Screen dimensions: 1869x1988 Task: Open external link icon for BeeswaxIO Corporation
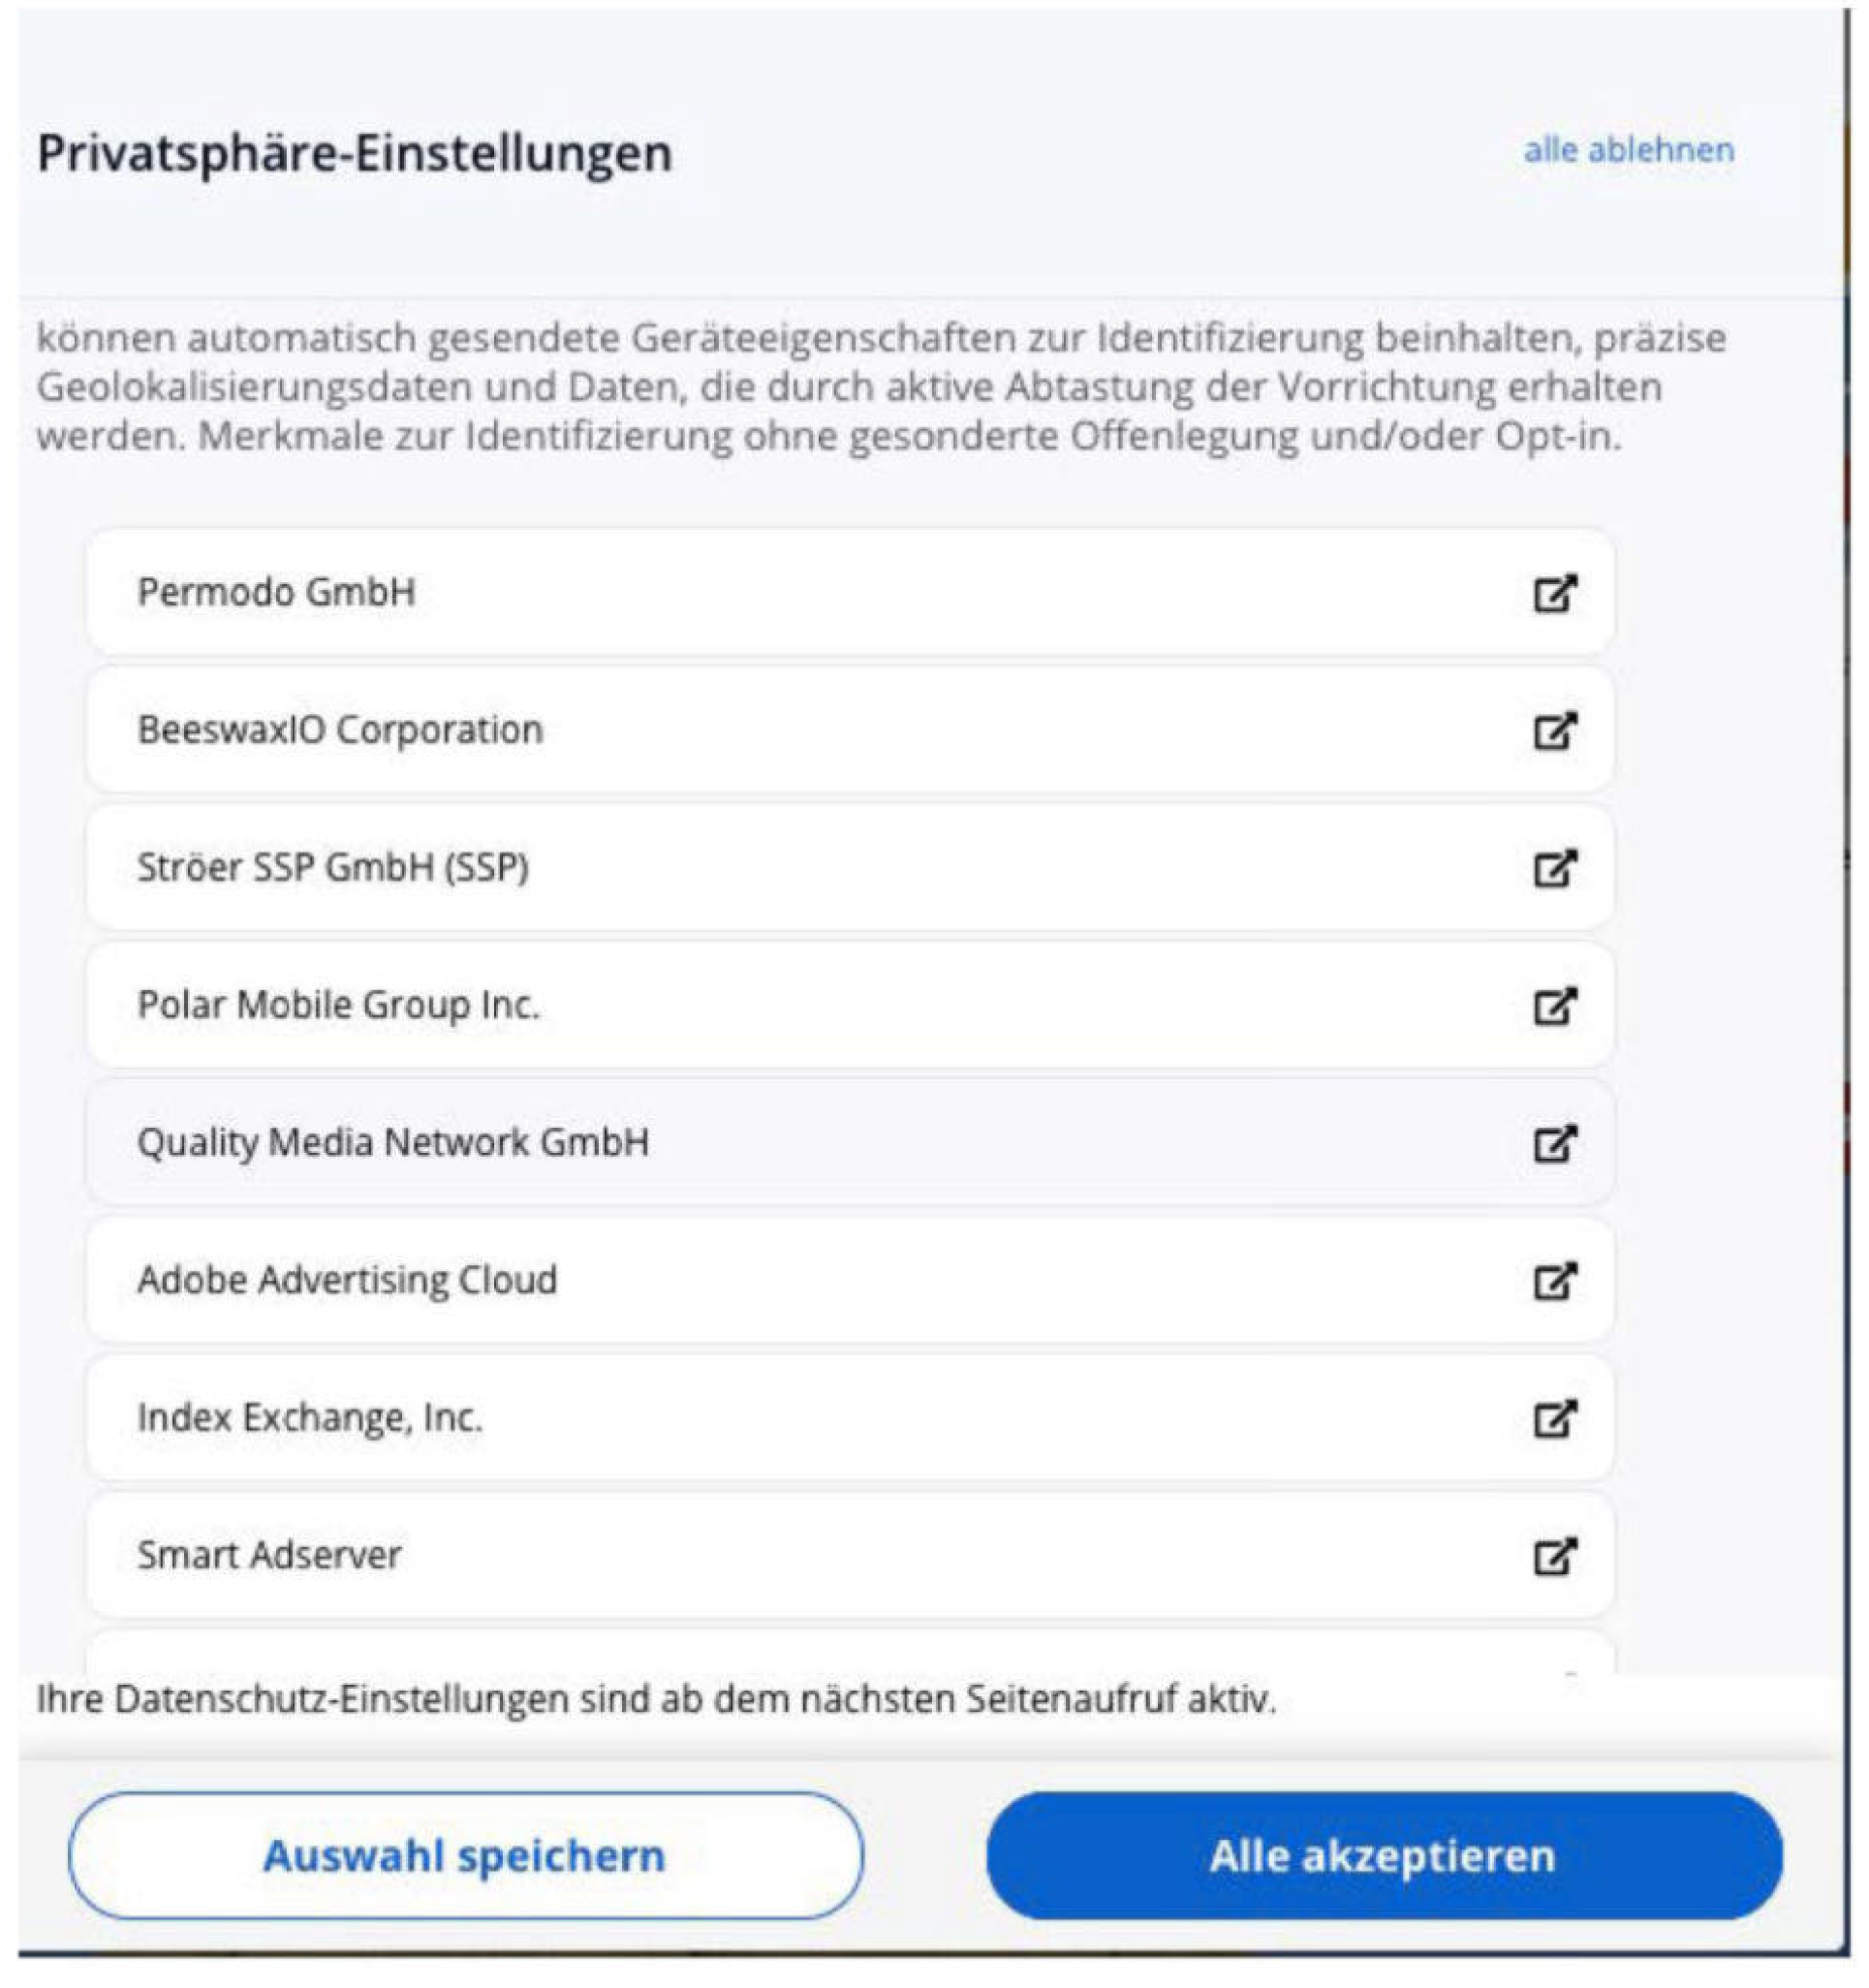click(1555, 730)
